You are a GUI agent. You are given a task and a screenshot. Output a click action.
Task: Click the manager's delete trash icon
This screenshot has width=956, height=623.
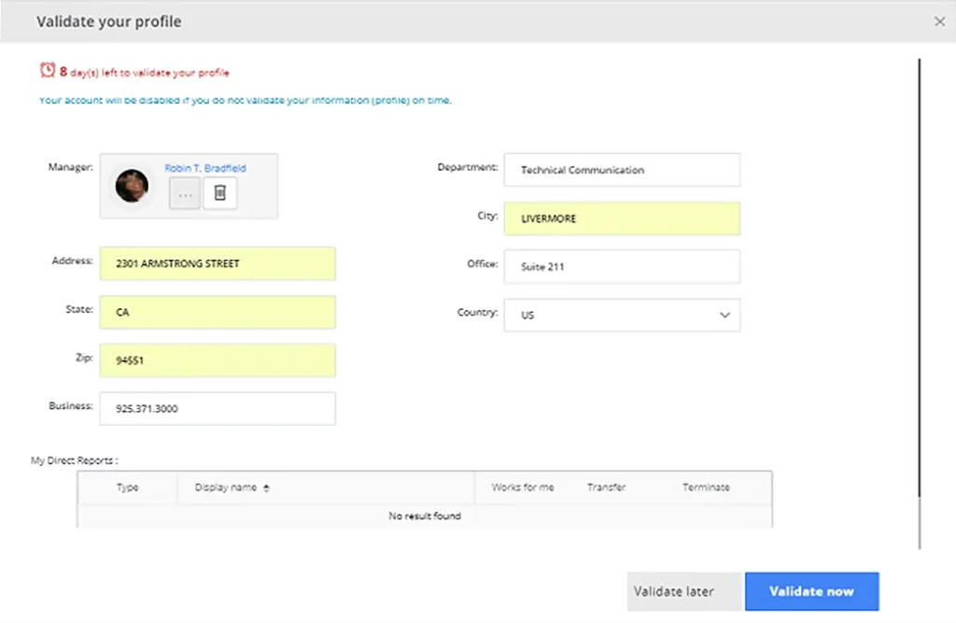(220, 192)
